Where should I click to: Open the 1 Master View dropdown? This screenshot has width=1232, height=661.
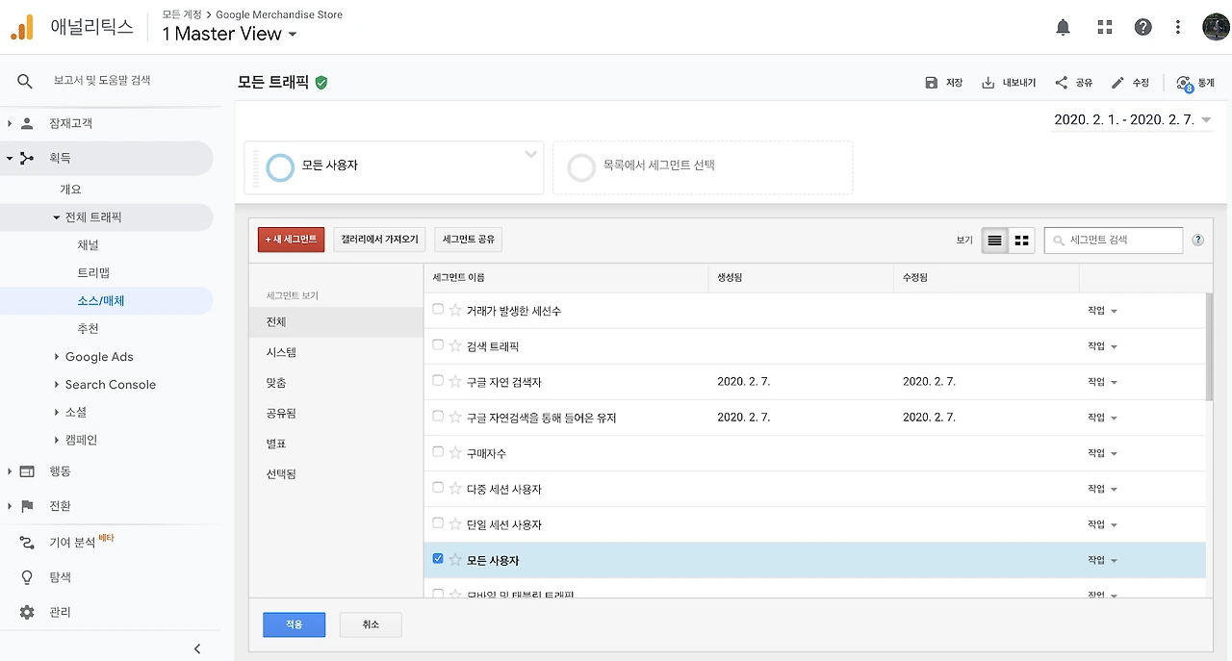point(229,34)
